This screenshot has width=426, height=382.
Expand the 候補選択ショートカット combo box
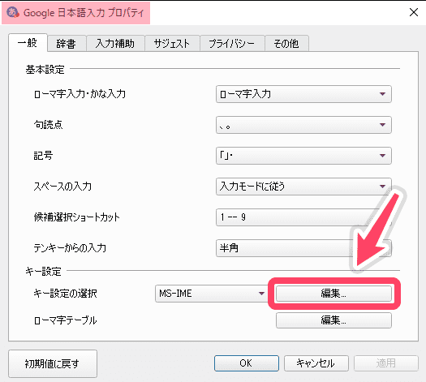(x=303, y=217)
